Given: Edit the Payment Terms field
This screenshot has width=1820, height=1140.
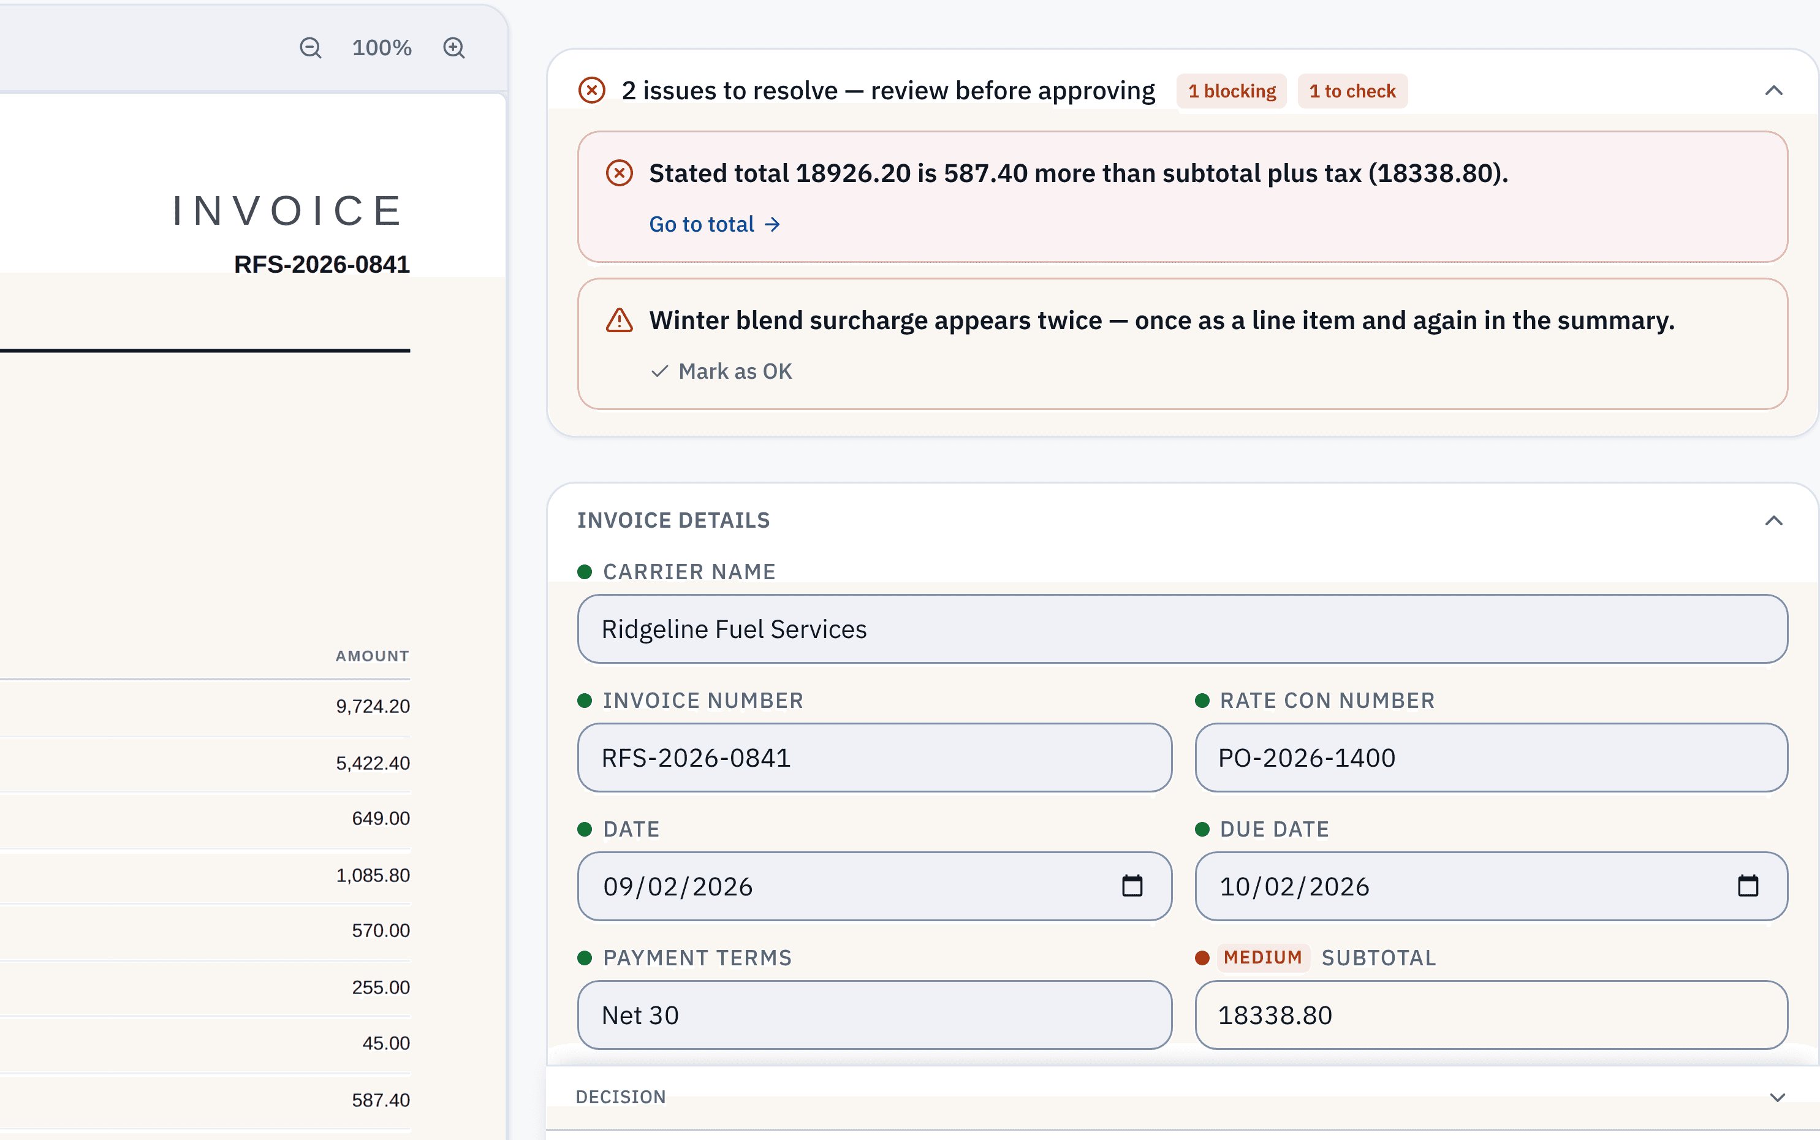Looking at the screenshot, I should 874,1015.
